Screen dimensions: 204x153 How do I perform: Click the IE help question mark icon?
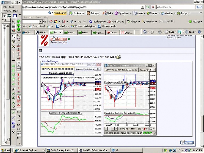click(199, 32)
